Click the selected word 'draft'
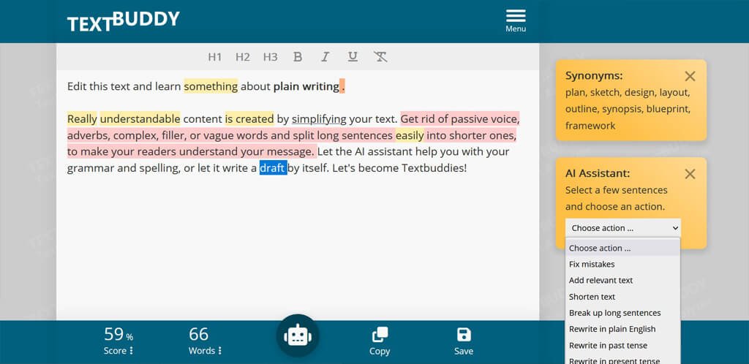The image size is (749, 364). pyautogui.click(x=273, y=168)
